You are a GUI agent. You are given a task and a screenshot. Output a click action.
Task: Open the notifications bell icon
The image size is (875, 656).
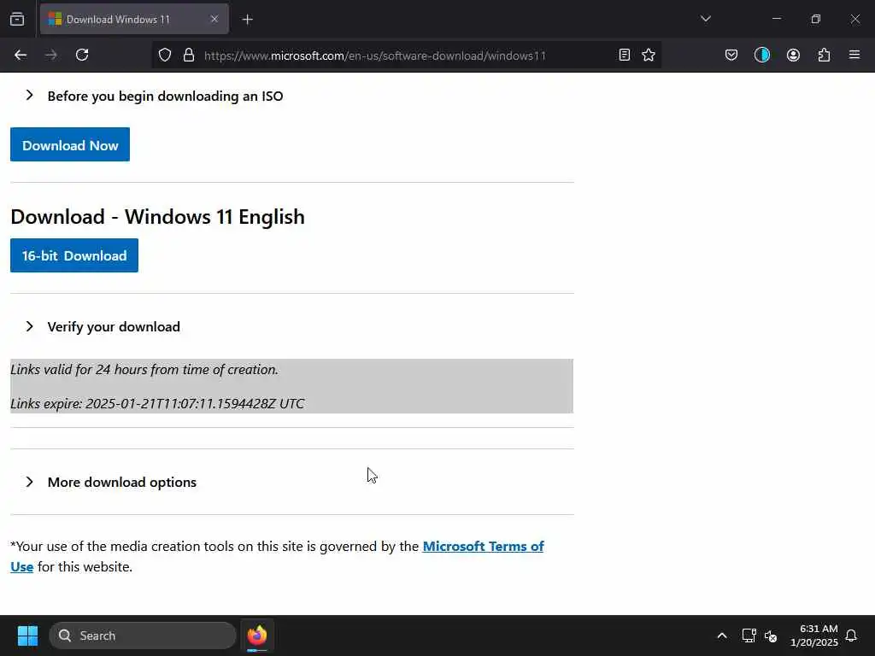pos(851,635)
